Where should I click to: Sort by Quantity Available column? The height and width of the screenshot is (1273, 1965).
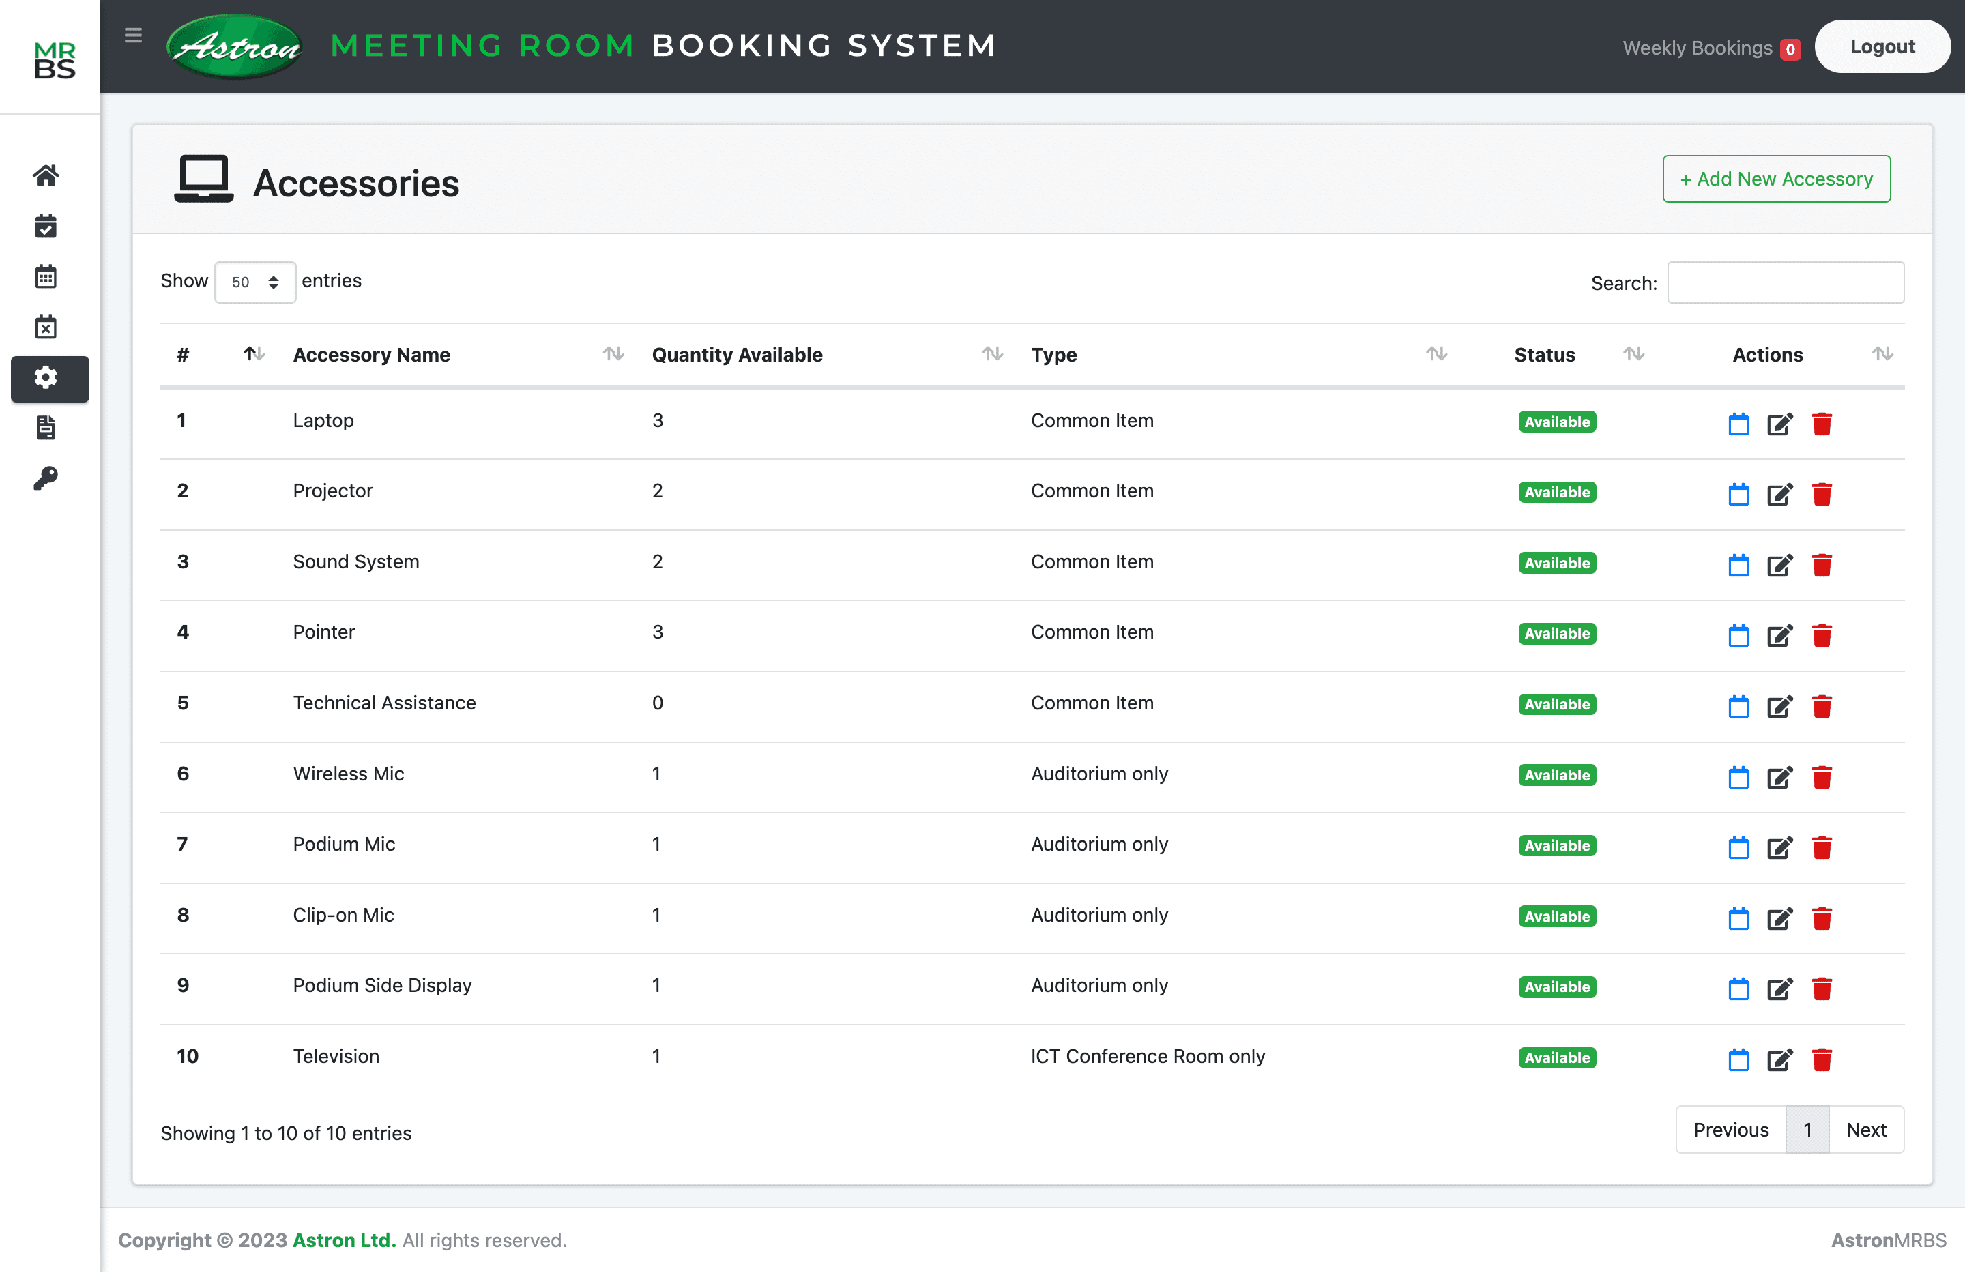[738, 355]
